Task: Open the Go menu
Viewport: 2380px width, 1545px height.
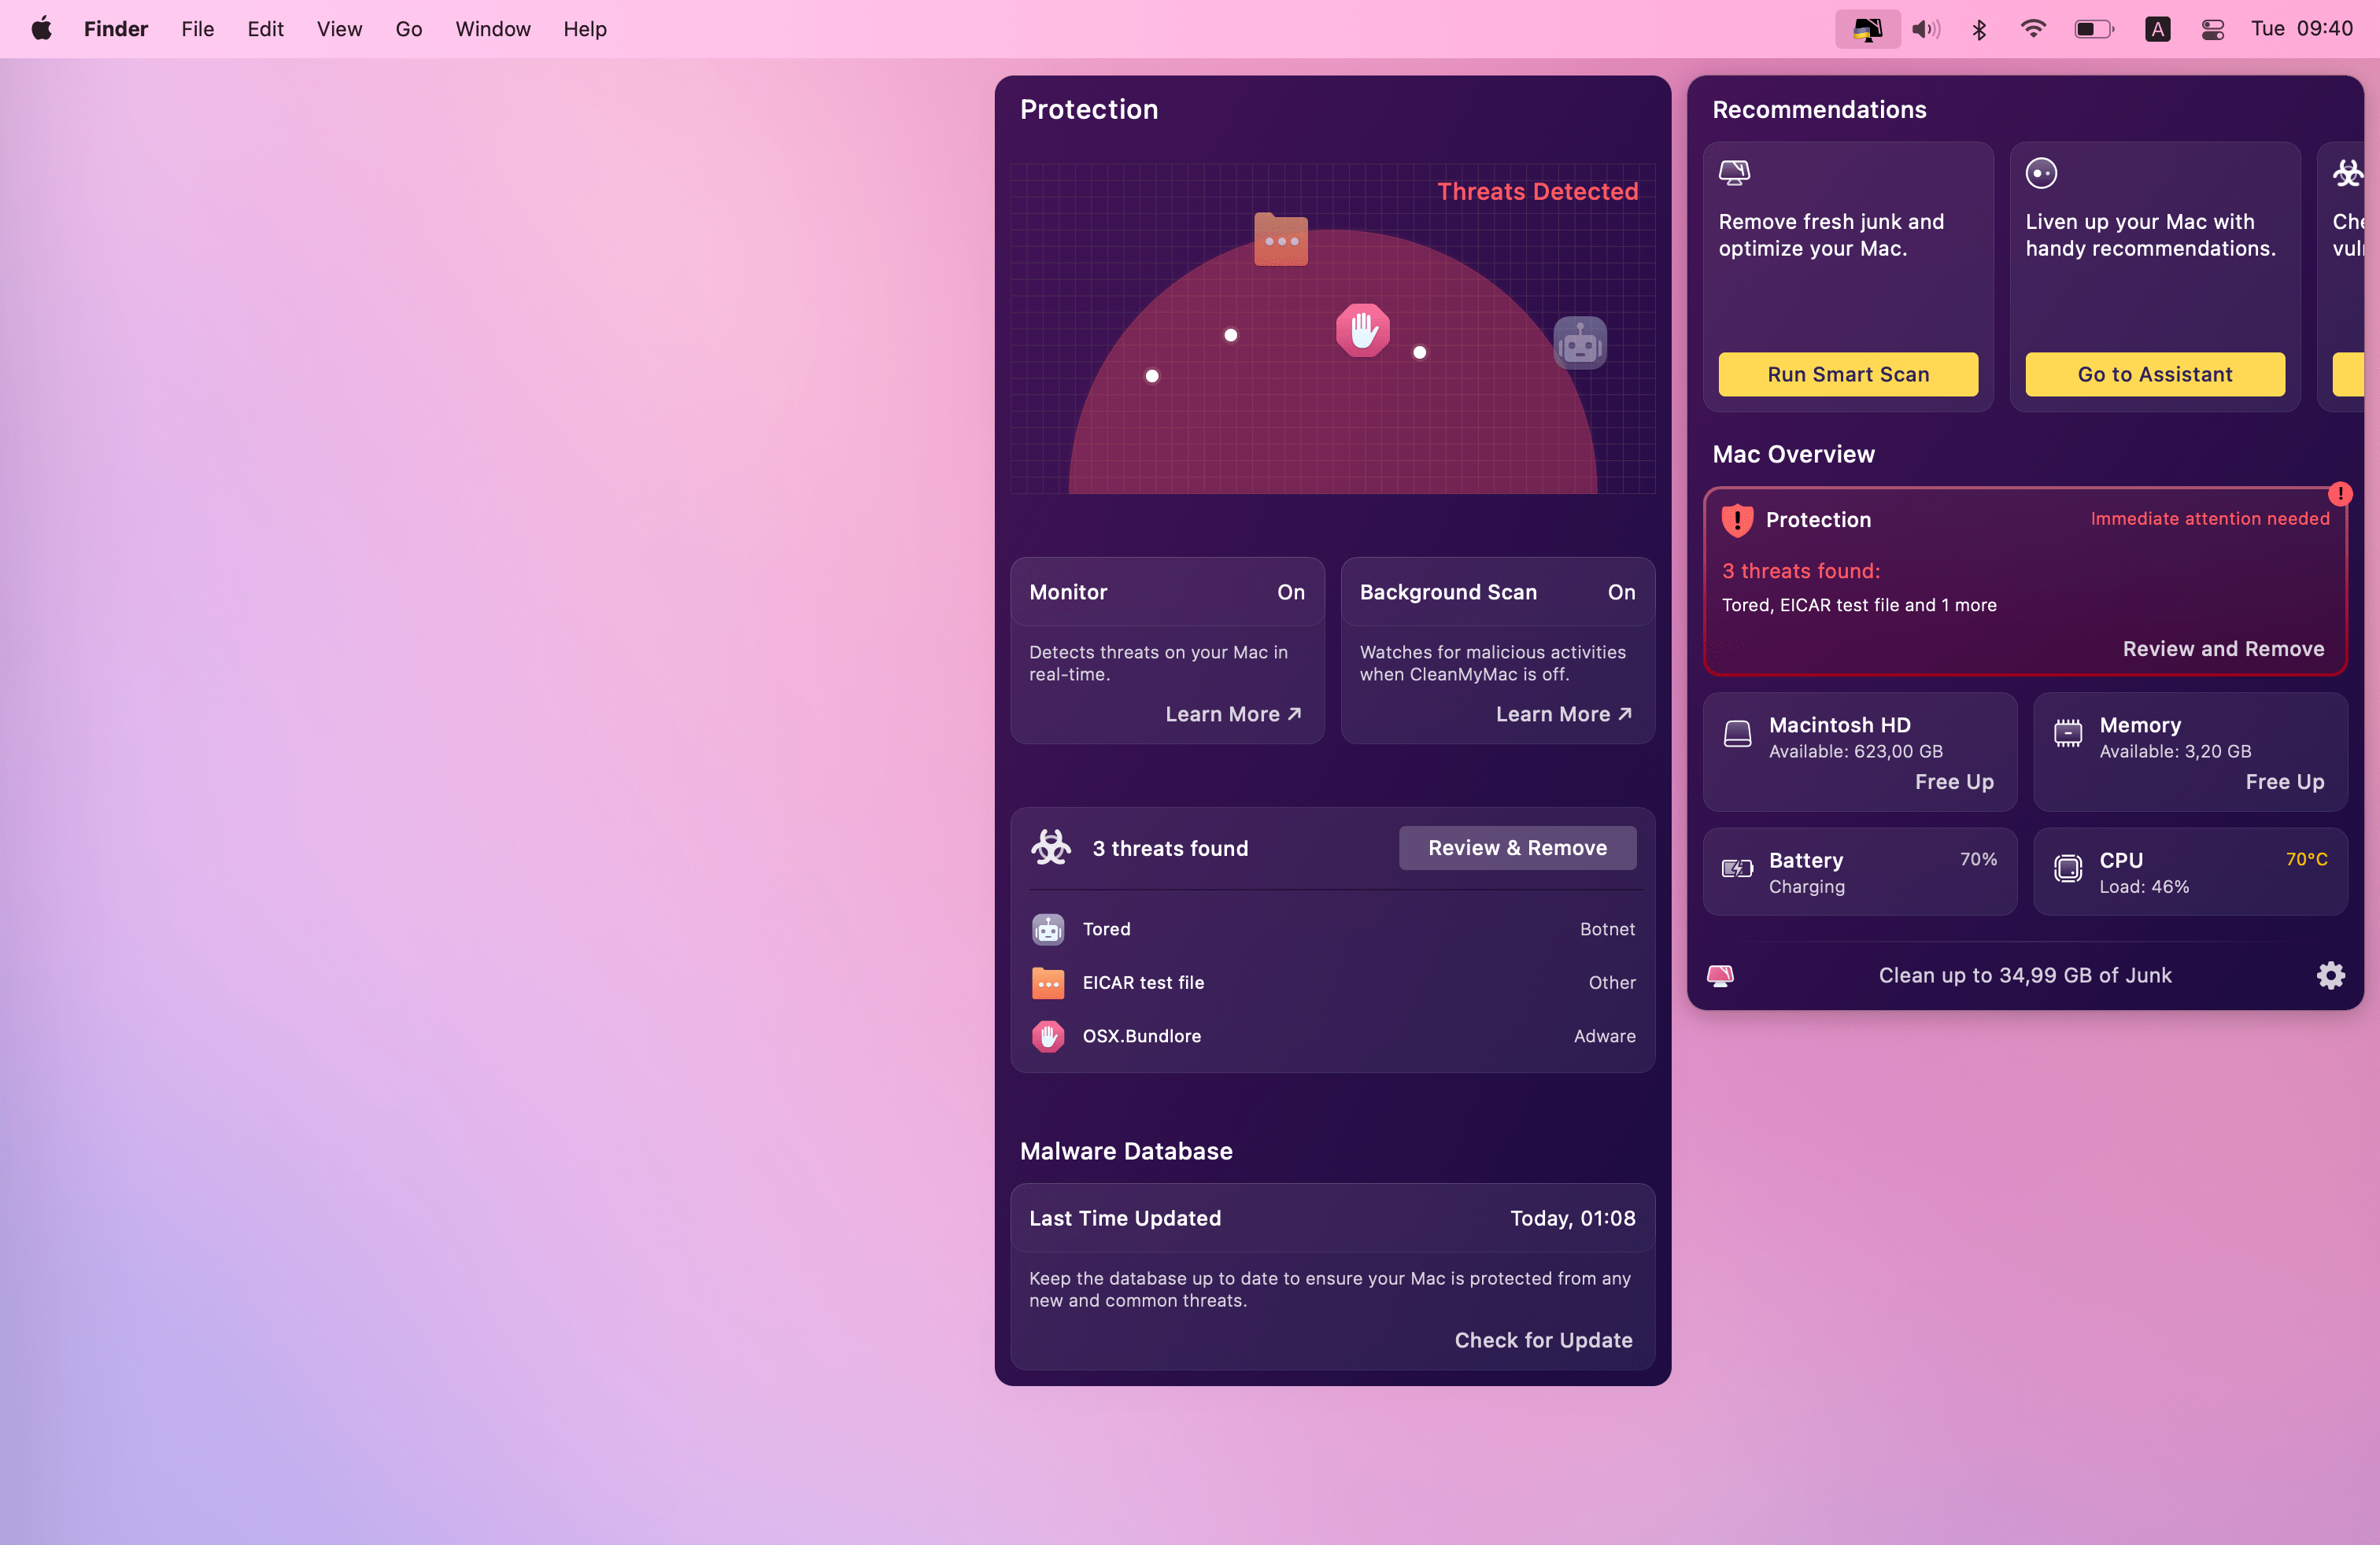Action: 408,29
